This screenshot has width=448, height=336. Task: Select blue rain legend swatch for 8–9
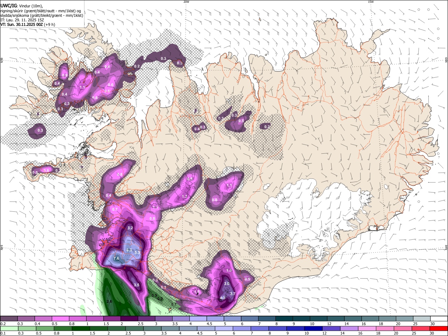click(278, 329)
